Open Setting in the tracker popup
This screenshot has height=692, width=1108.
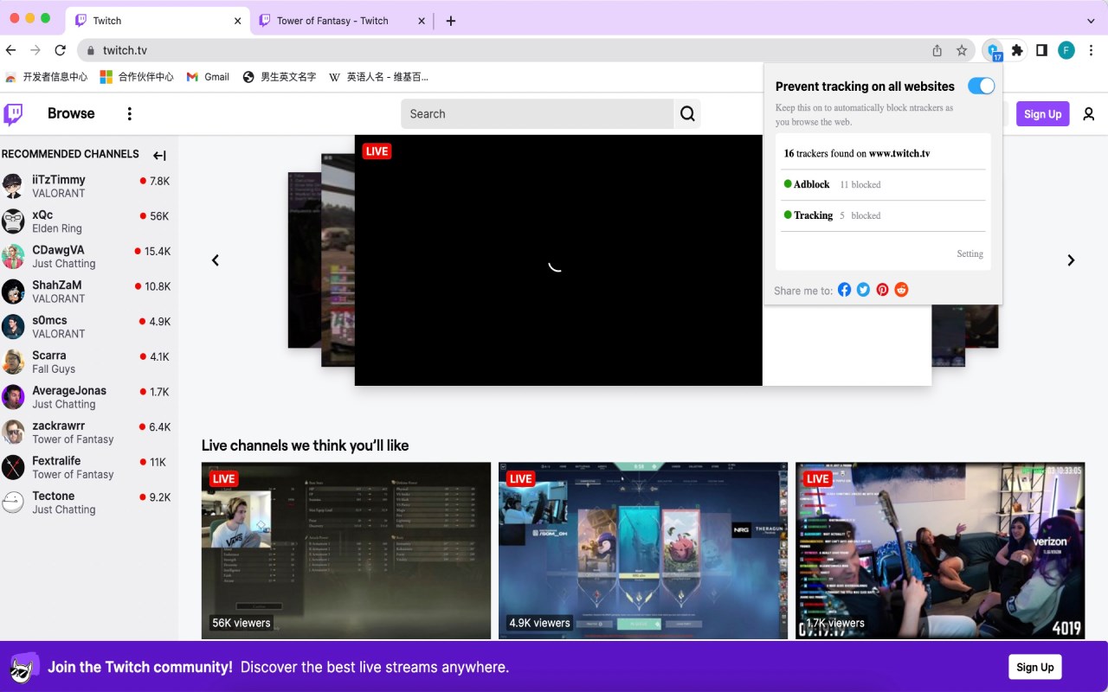tap(969, 254)
